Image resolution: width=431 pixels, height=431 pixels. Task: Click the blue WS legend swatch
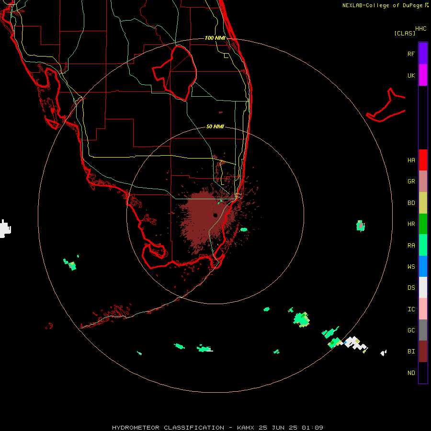[423, 266]
